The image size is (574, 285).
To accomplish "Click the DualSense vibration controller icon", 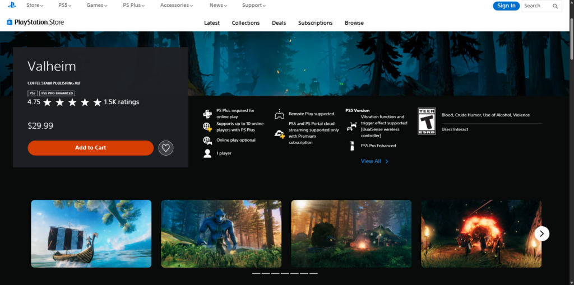I will [352, 126].
